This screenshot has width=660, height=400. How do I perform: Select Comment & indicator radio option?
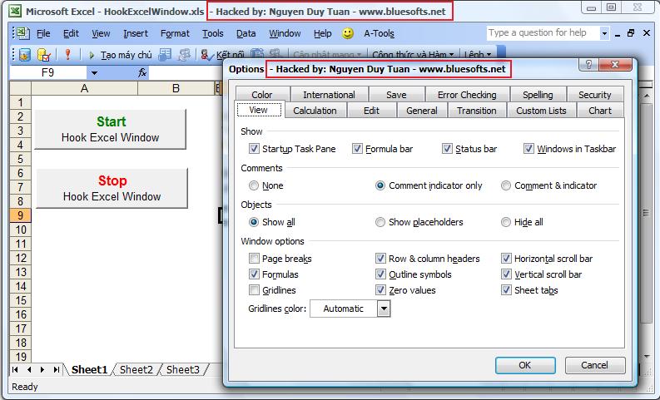(x=506, y=185)
